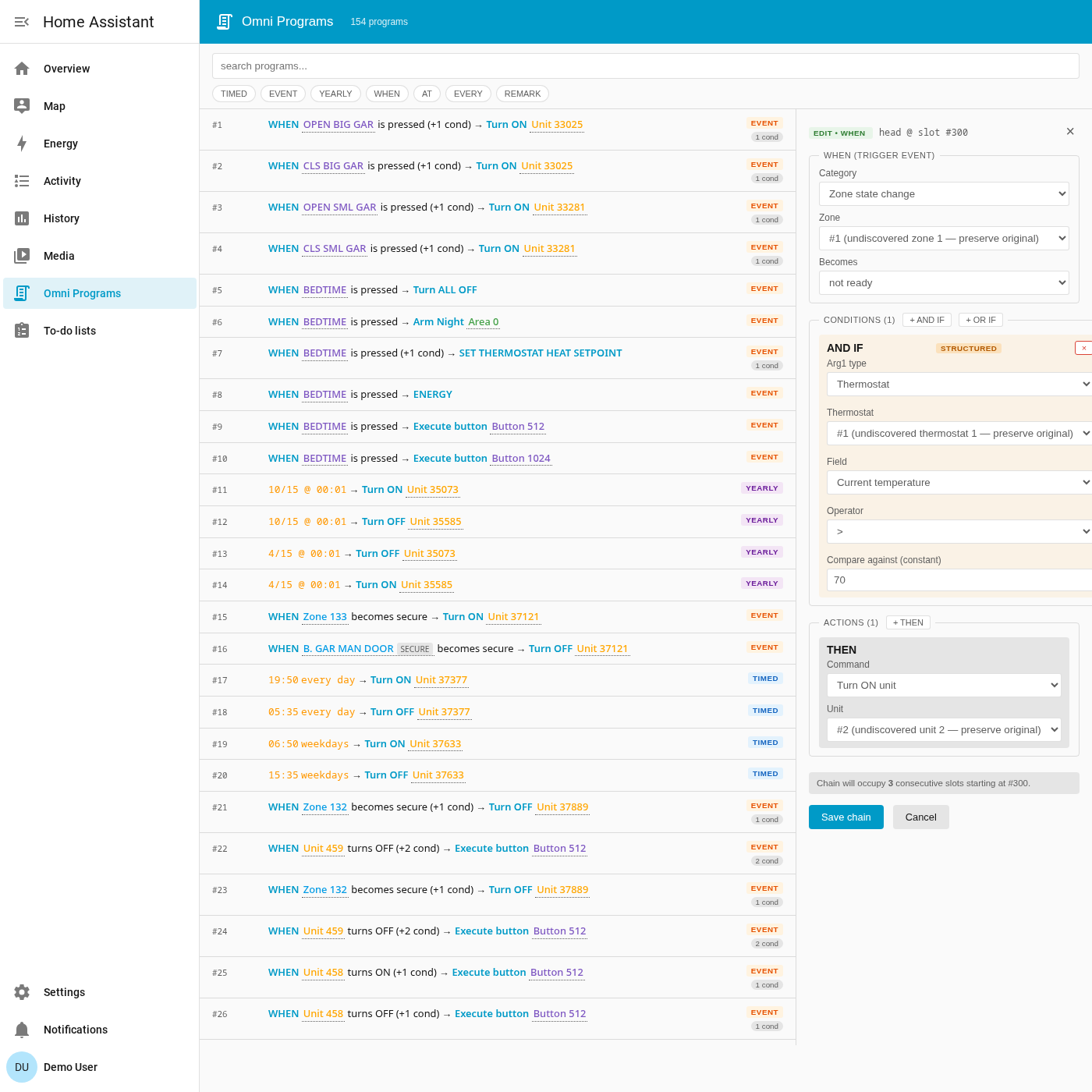Select program #17 19:50 every day
The width and height of the screenshot is (1092, 1092).
point(498,680)
